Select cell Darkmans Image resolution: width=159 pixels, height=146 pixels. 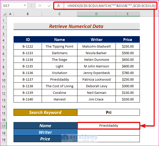tap(60, 53)
